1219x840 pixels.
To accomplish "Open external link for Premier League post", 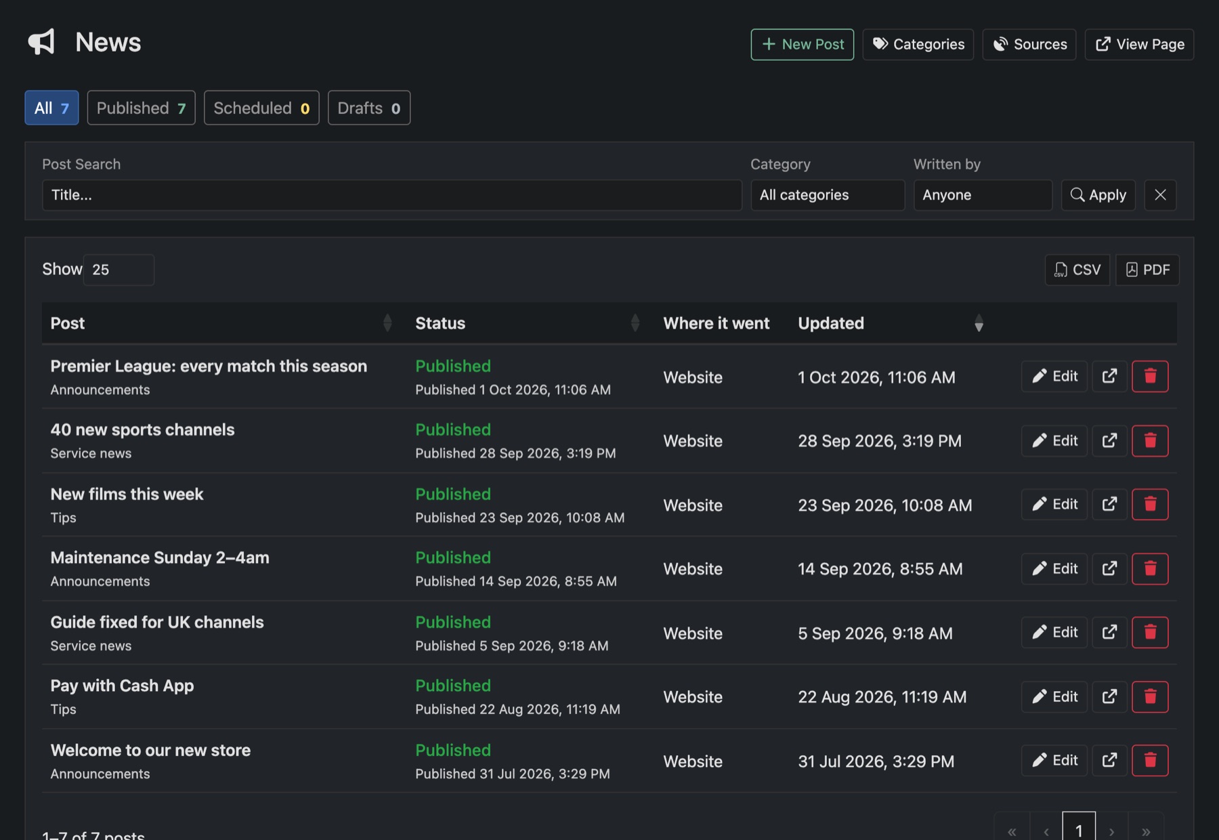I will [1109, 376].
